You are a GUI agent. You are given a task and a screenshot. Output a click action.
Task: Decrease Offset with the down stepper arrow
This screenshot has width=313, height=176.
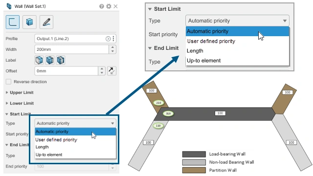point(102,73)
